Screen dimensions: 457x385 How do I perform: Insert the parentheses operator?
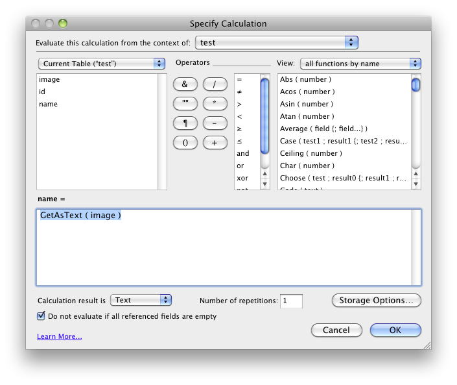185,142
